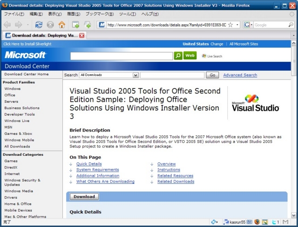Open DirectX download category
This screenshot has height=227, width=298.
point(11,167)
